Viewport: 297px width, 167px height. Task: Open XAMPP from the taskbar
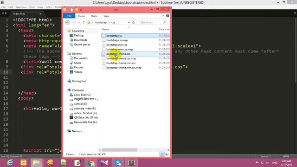pos(24,162)
